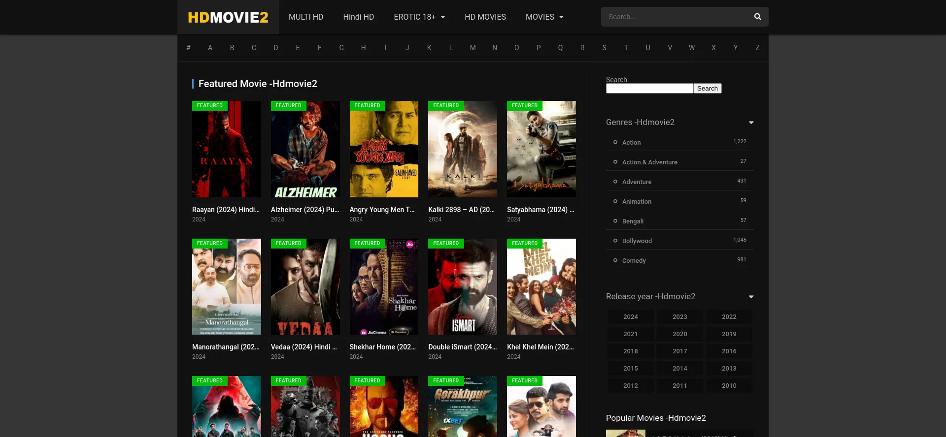Filter movies by letter Z
Image resolution: width=946 pixels, height=437 pixels.
coord(757,48)
